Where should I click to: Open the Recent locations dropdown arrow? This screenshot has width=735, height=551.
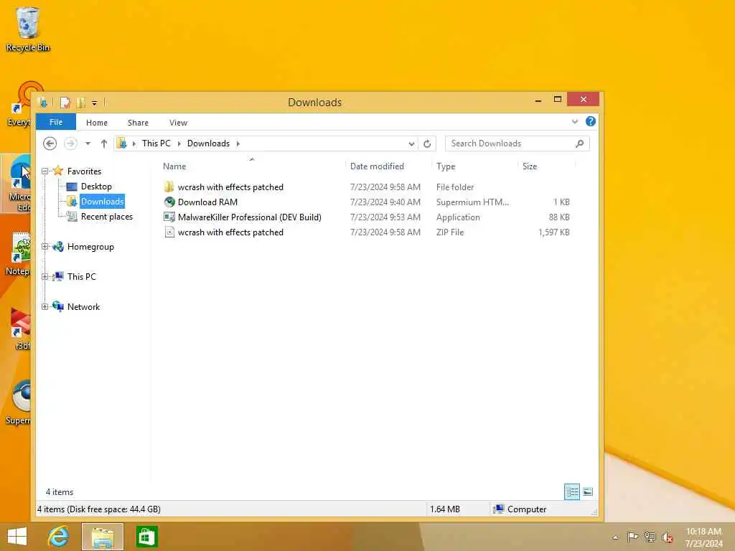[x=88, y=143]
